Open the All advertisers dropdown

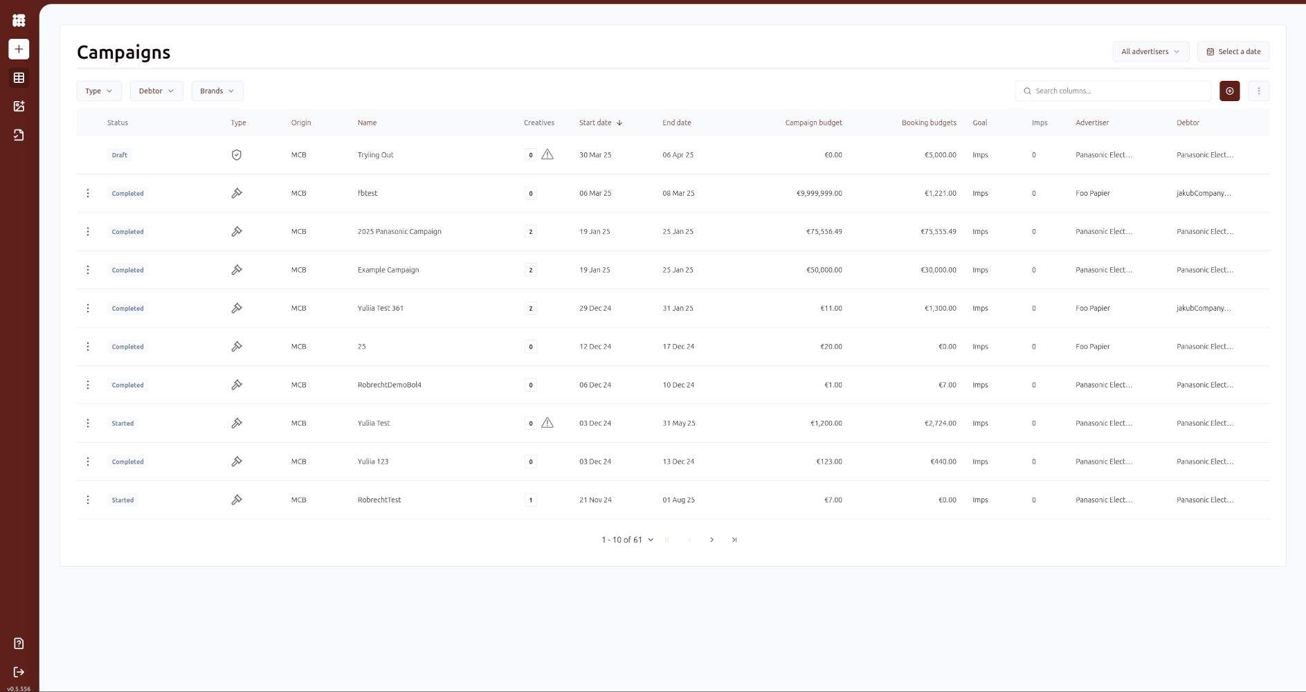tap(1150, 52)
